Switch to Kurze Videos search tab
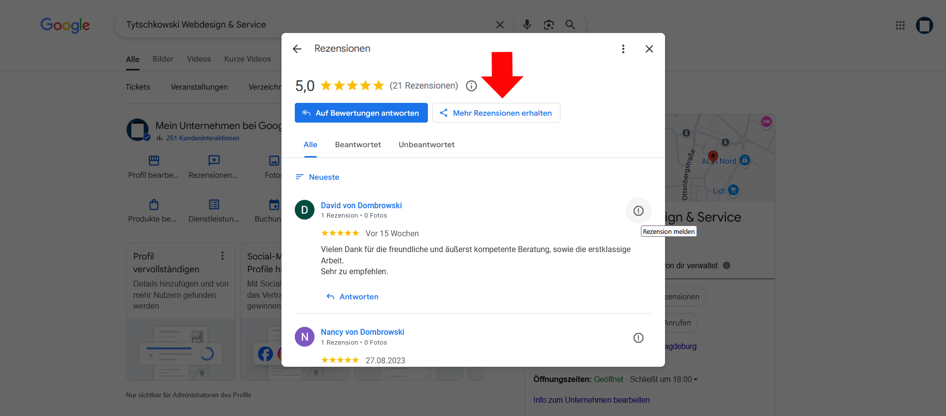 [x=247, y=59]
